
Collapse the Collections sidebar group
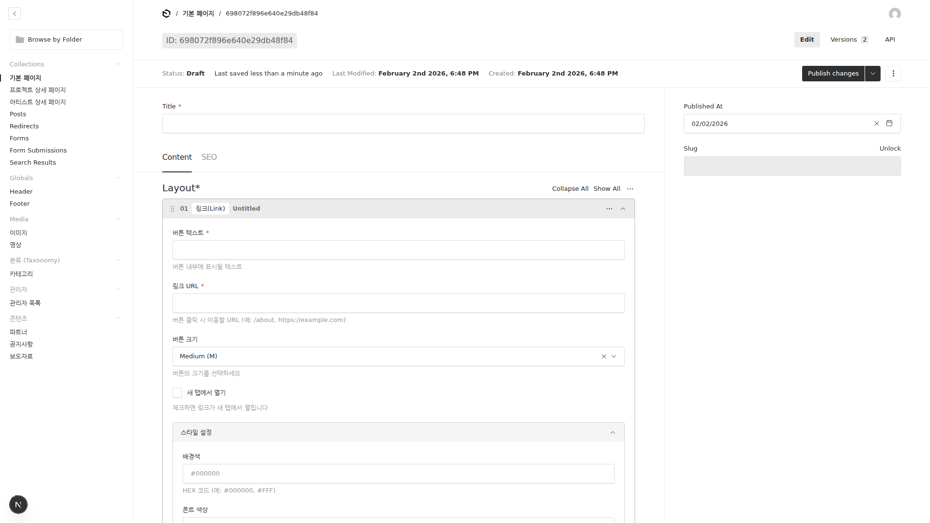[x=118, y=64]
